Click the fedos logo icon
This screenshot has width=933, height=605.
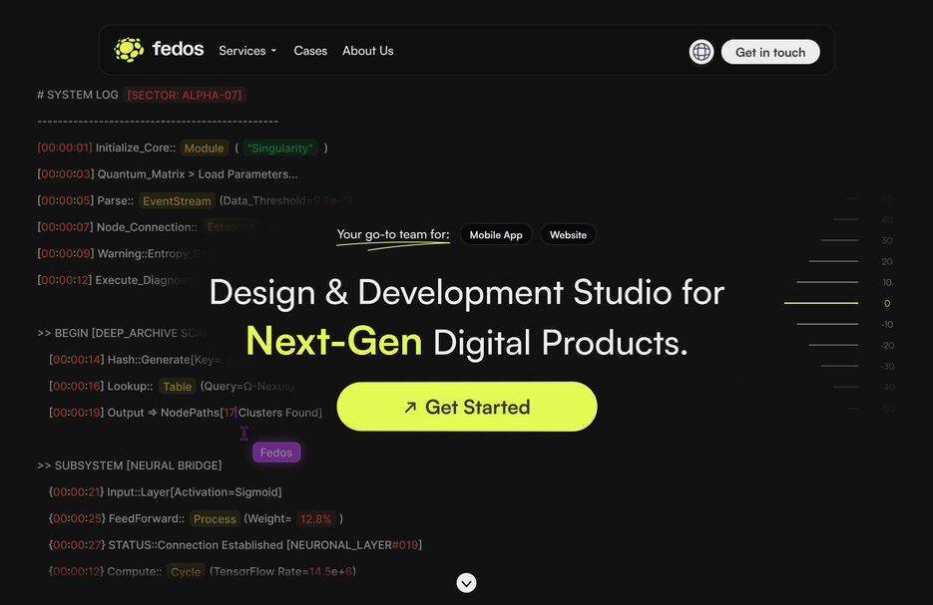pos(129,50)
